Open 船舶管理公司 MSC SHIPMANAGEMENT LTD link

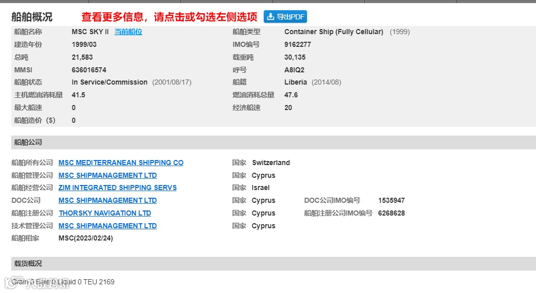point(108,175)
